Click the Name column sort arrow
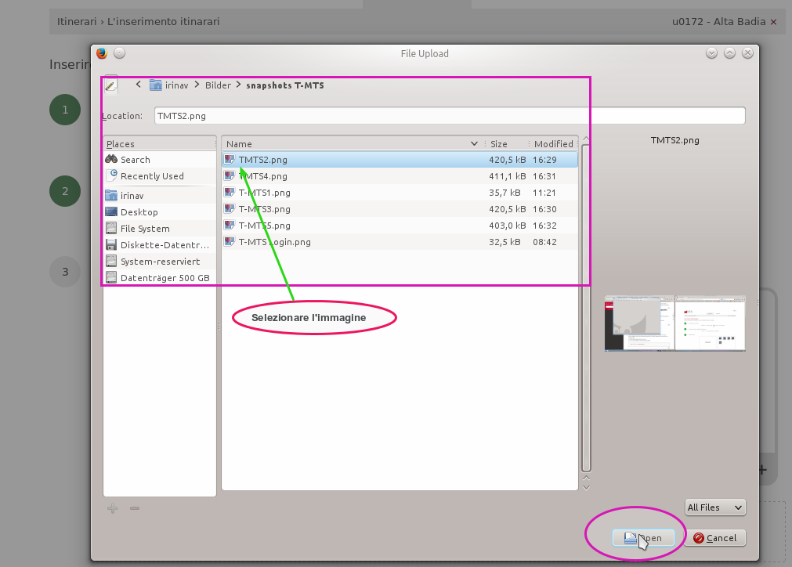The image size is (792, 567). [474, 144]
